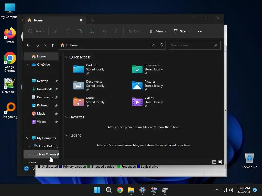The image size is (262, 196).
Task: Go forward with the right arrow
Action: point(37,45)
